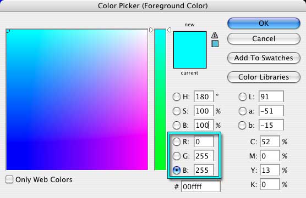Click the small in-gamut color swatch below the warning
This screenshot has width=306, height=198.
pos(215,44)
